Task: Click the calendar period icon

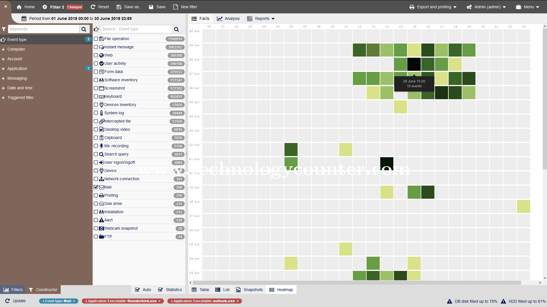Action: 24,18
